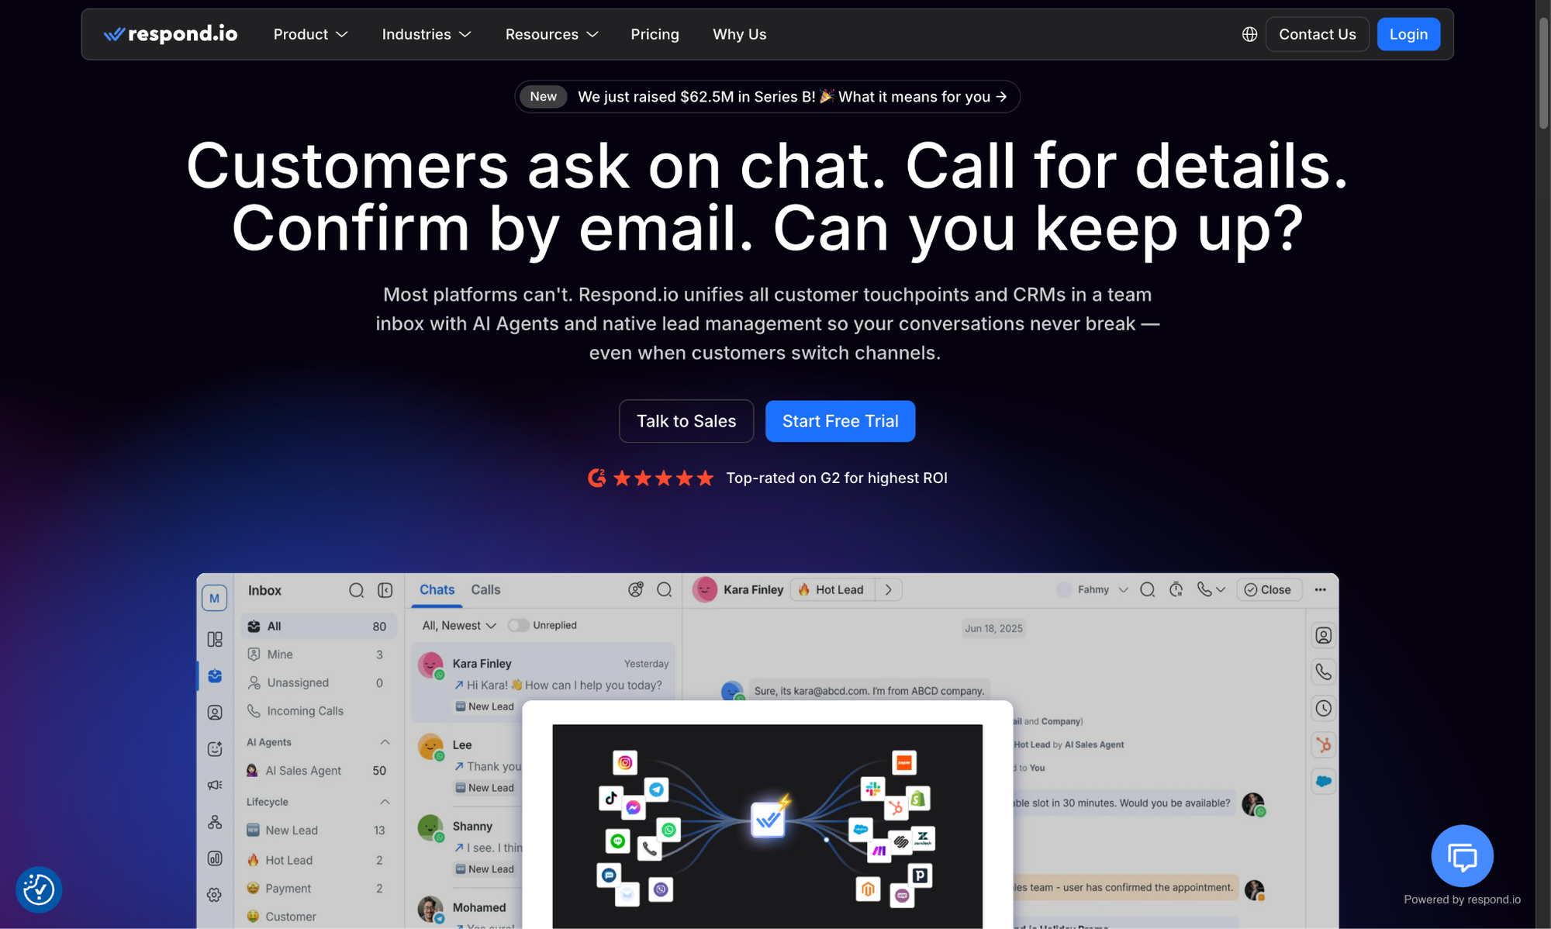Open the Series B announcement banner
The width and height of the screenshot is (1551, 929).
click(x=767, y=97)
